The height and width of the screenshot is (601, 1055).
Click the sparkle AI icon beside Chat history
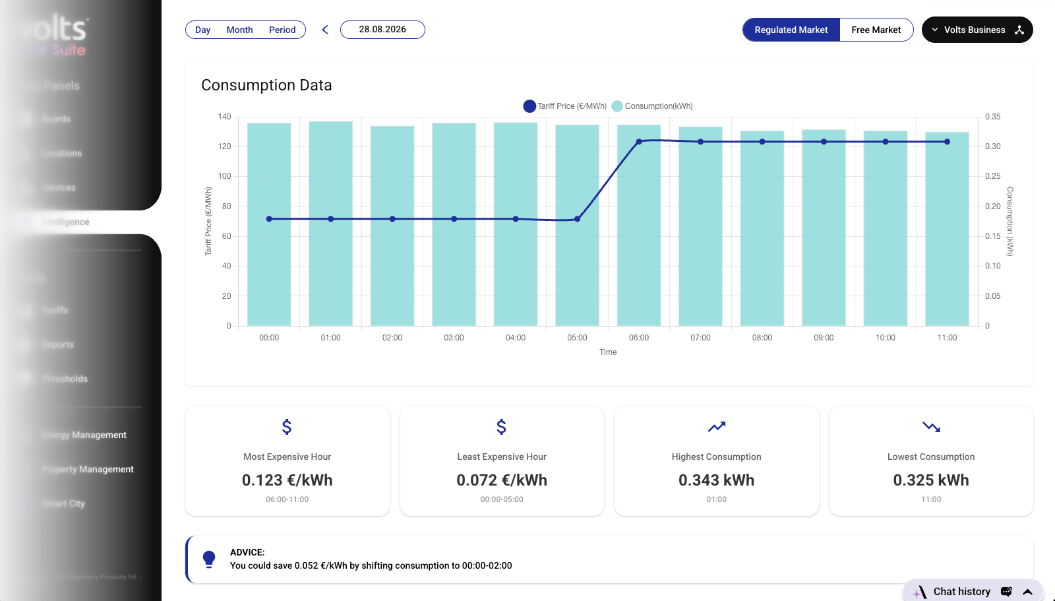(x=920, y=592)
